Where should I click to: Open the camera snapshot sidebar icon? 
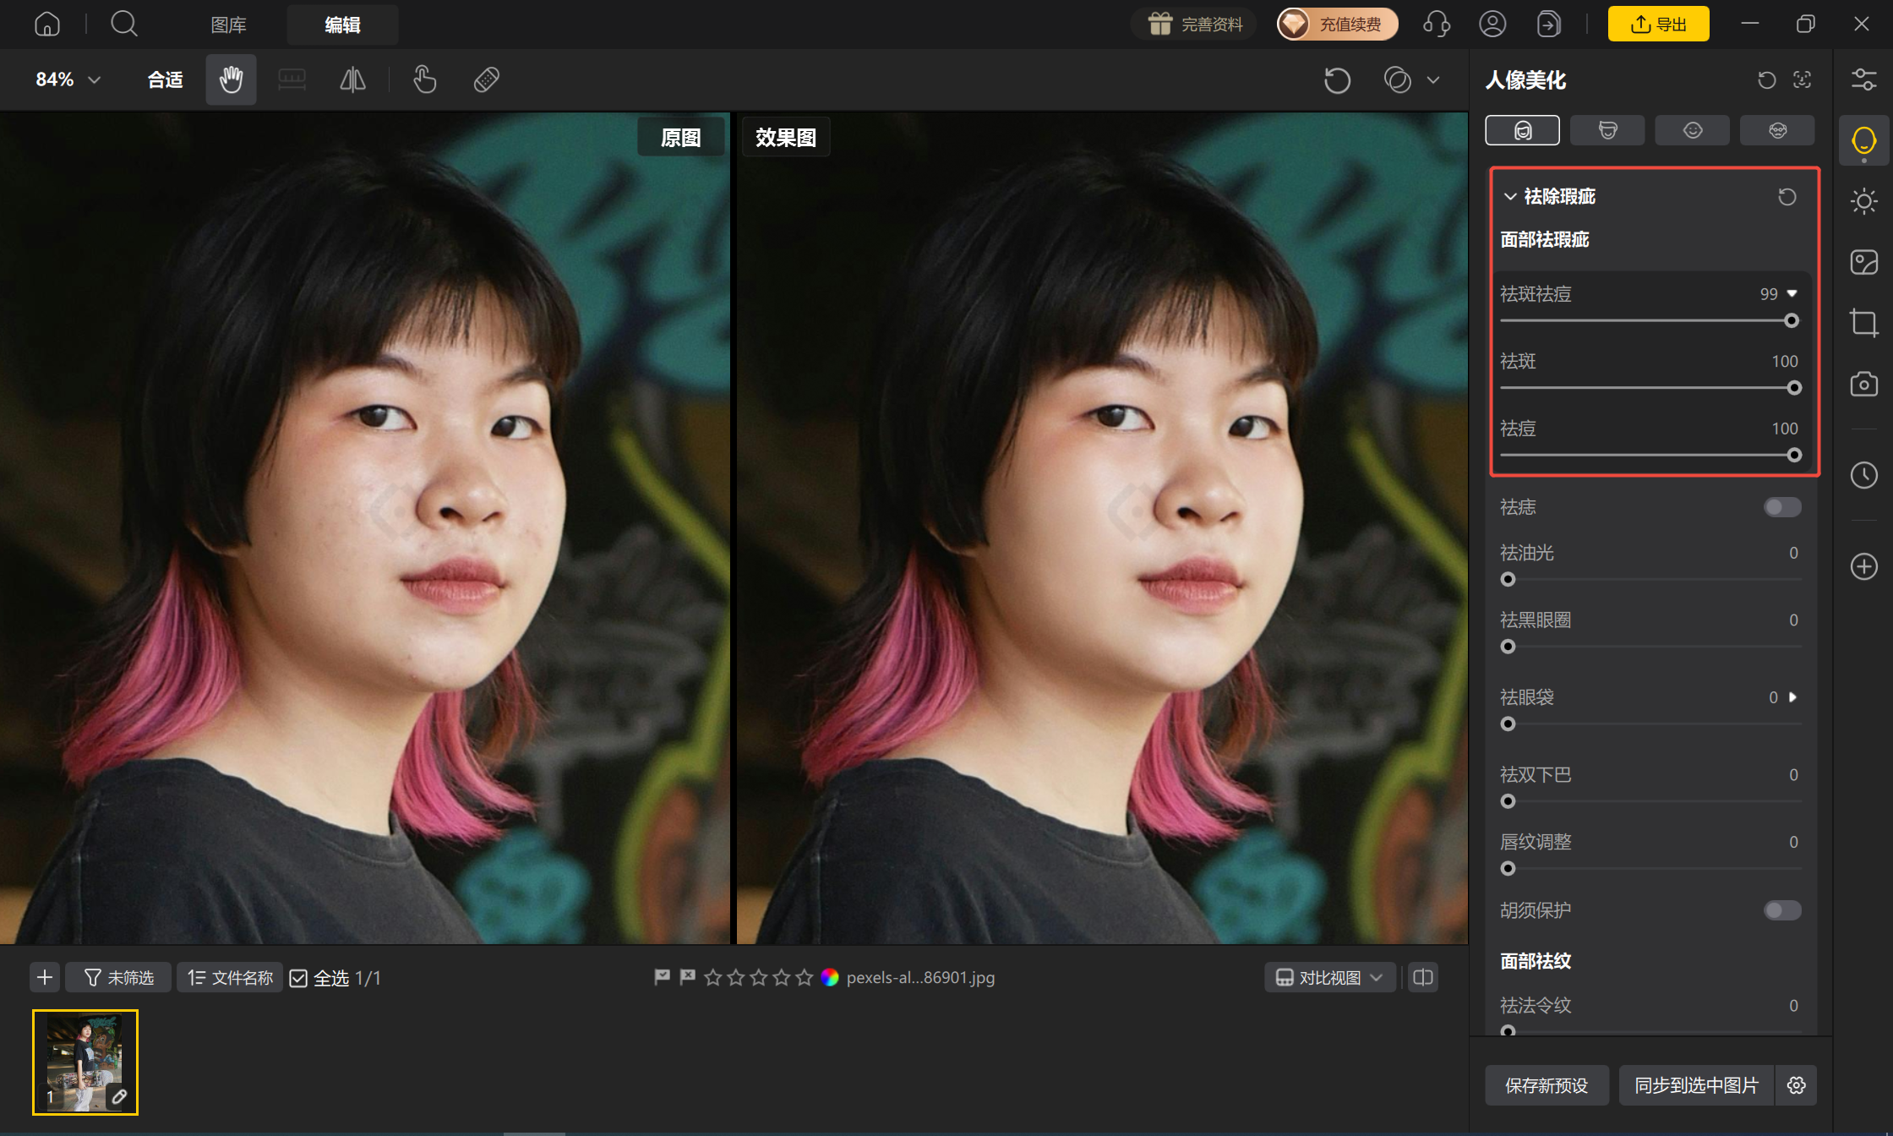tap(1863, 384)
